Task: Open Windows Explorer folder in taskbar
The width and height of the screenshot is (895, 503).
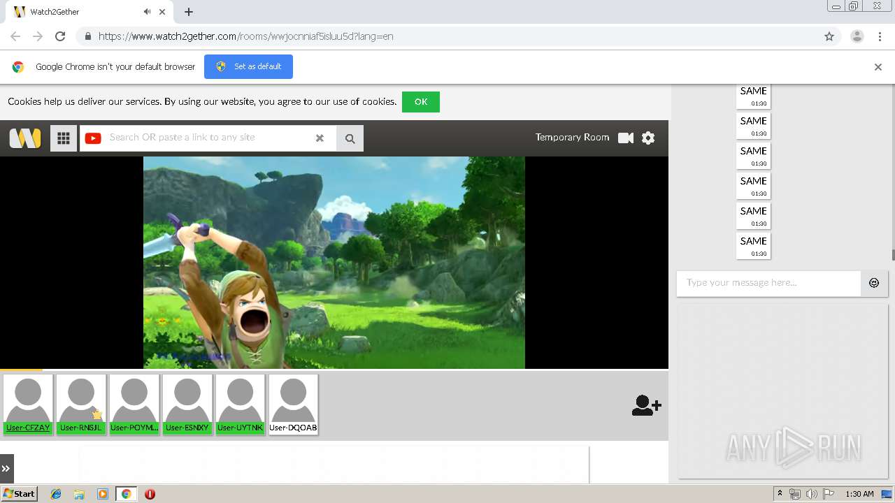Action: pos(79,494)
